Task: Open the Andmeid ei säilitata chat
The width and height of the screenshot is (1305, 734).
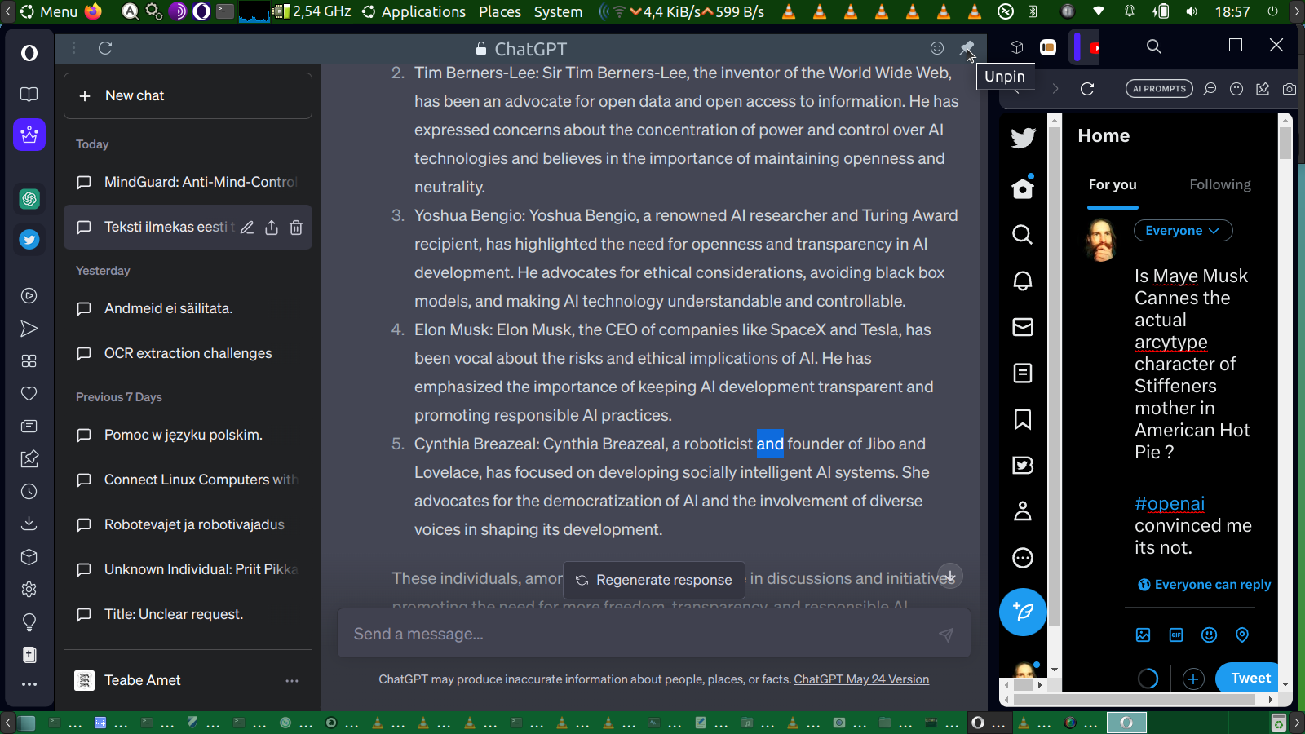Action: 188,308
